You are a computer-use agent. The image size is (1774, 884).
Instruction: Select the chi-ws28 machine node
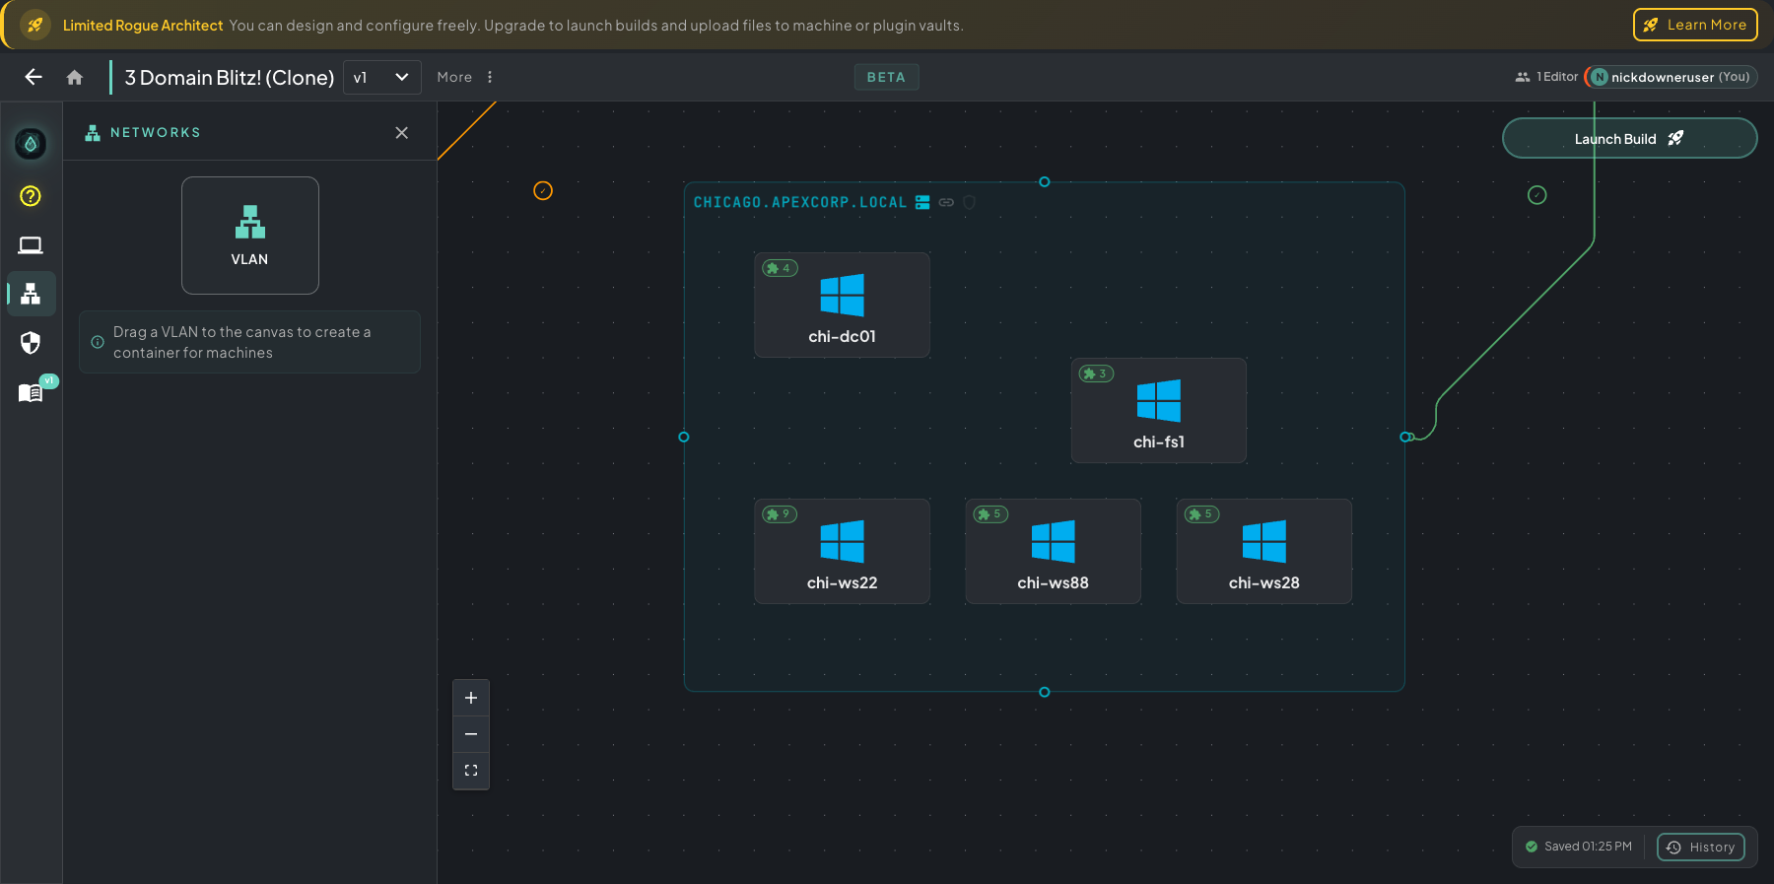point(1264,551)
